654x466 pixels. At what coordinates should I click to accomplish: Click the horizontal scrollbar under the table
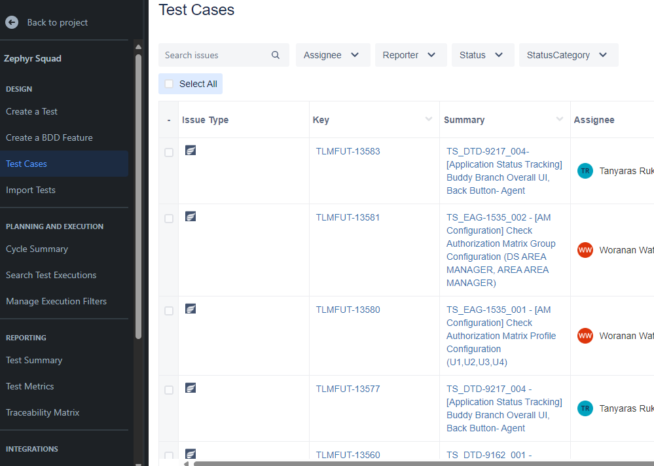(419, 463)
